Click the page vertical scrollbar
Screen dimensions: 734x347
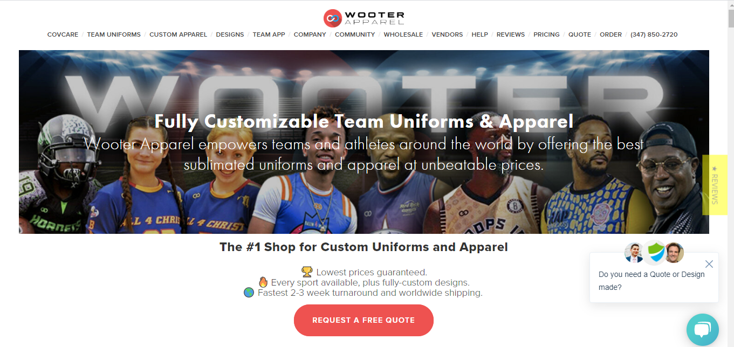pos(730,174)
